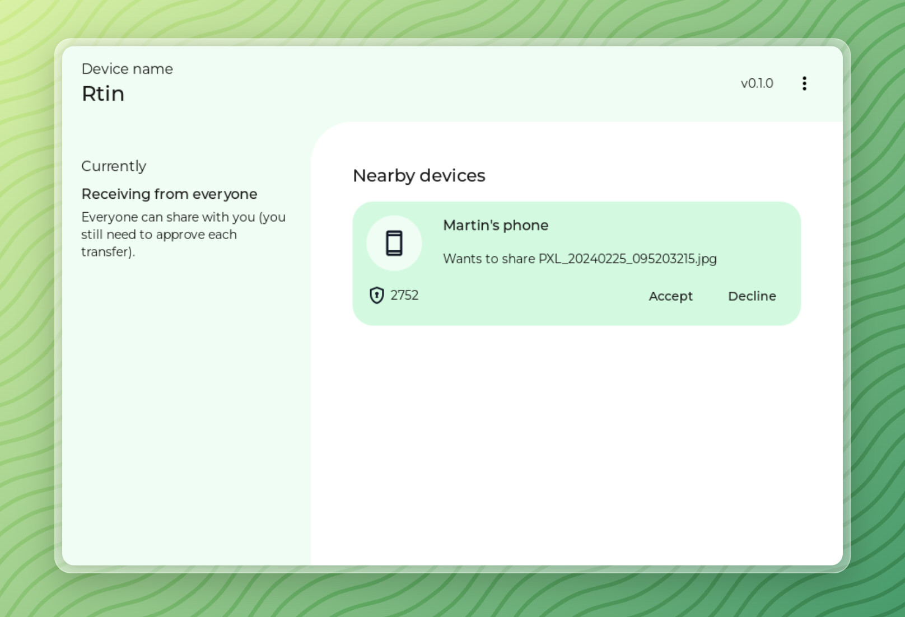The height and width of the screenshot is (617, 905).
Task: Click the Receiving from everyone status
Action: click(x=169, y=194)
